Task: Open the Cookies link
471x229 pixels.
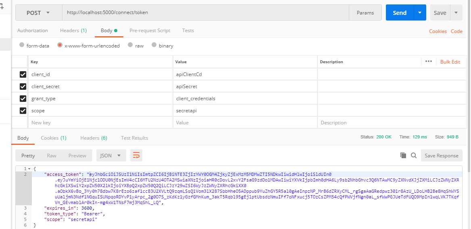Action: [x=438, y=31]
